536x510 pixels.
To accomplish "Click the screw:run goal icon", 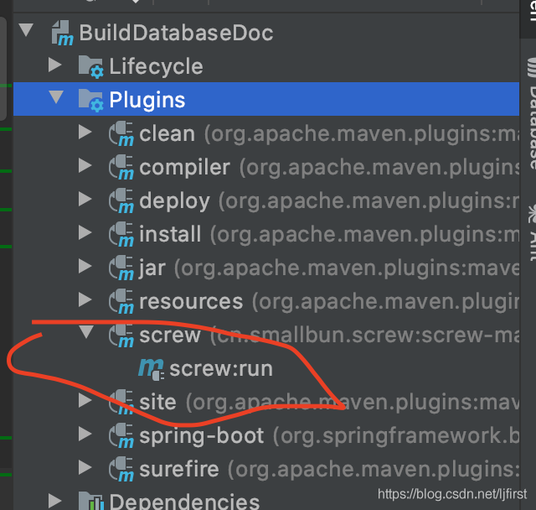I will pos(152,369).
